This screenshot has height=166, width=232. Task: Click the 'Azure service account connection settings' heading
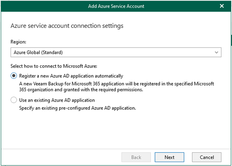coord(67,26)
